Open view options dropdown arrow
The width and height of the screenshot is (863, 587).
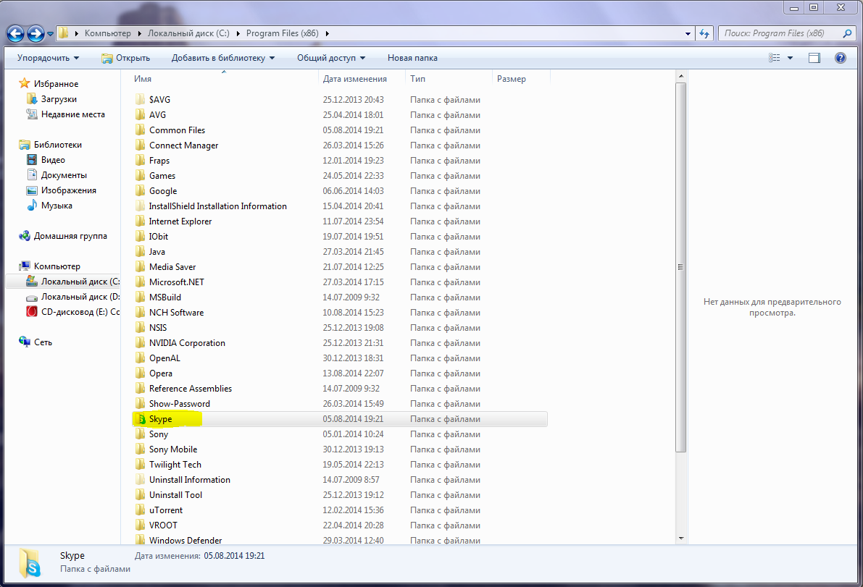pyautogui.click(x=790, y=58)
